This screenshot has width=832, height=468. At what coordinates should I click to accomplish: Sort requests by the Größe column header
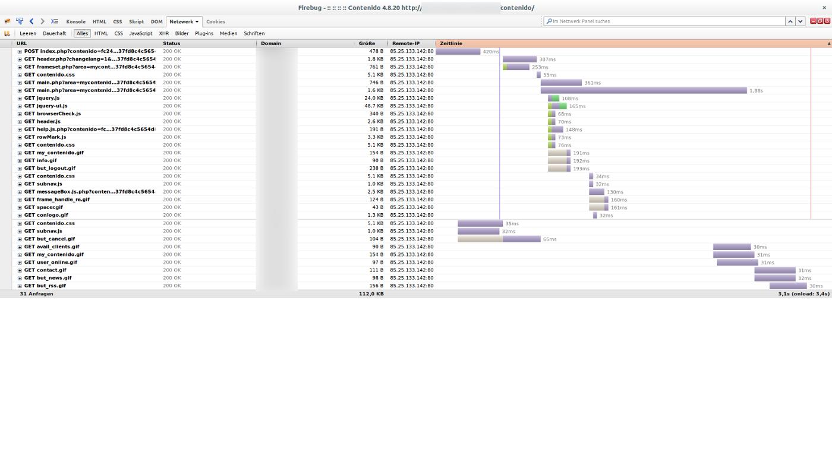pos(367,43)
